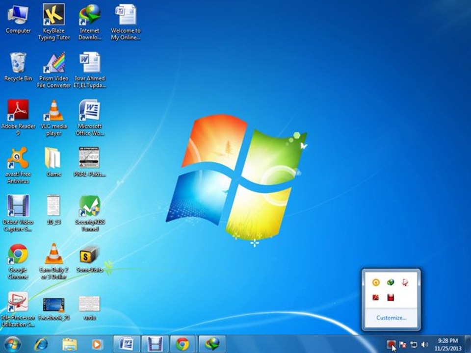Screen dimensions: 471x353
Task: Select the Recycle Bin icon
Action: point(18,67)
